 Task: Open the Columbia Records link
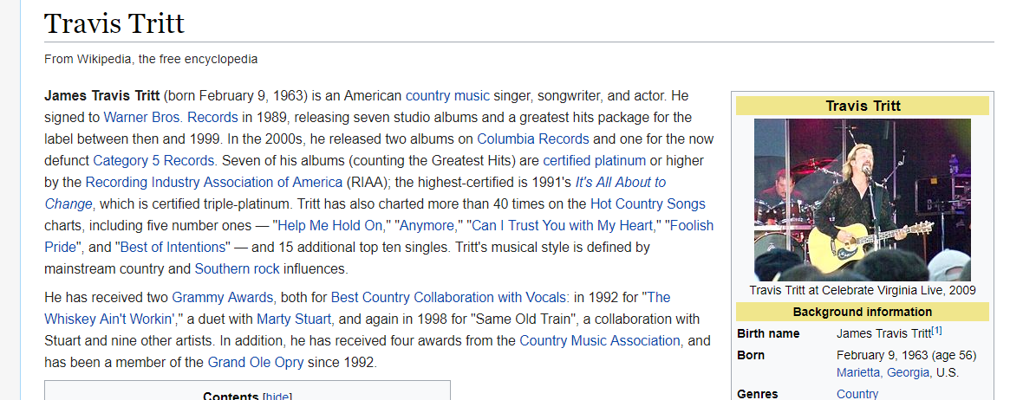(x=532, y=139)
